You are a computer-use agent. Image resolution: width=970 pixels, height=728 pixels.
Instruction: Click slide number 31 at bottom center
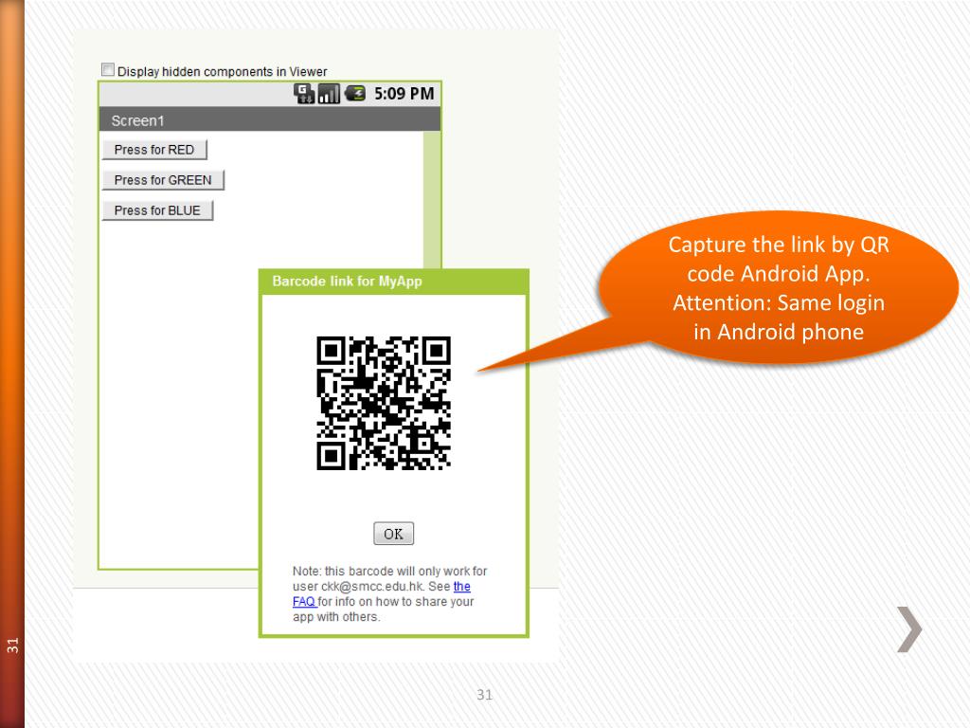[x=484, y=695]
